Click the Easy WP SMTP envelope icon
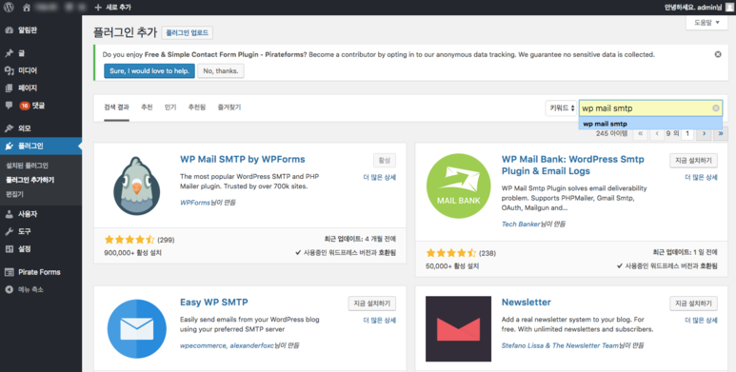The height and width of the screenshot is (372, 736). 136,329
